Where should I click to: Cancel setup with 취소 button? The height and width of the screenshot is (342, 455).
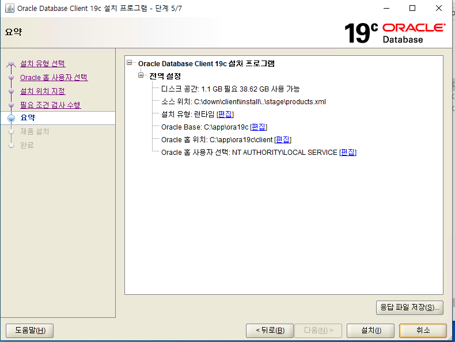(x=423, y=330)
